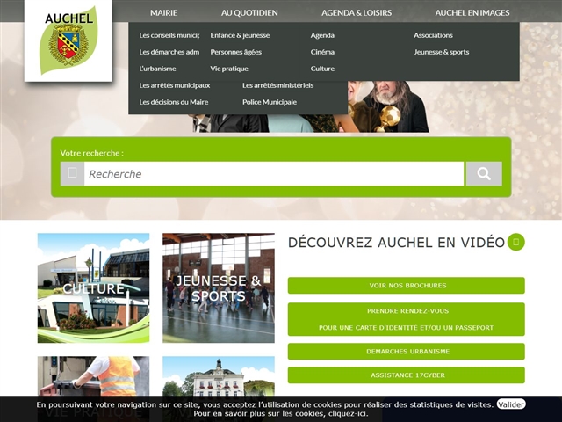The width and height of the screenshot is (562, 422).
Task: Open Cinéma submenu entry
Action: [x=322, y=52]
